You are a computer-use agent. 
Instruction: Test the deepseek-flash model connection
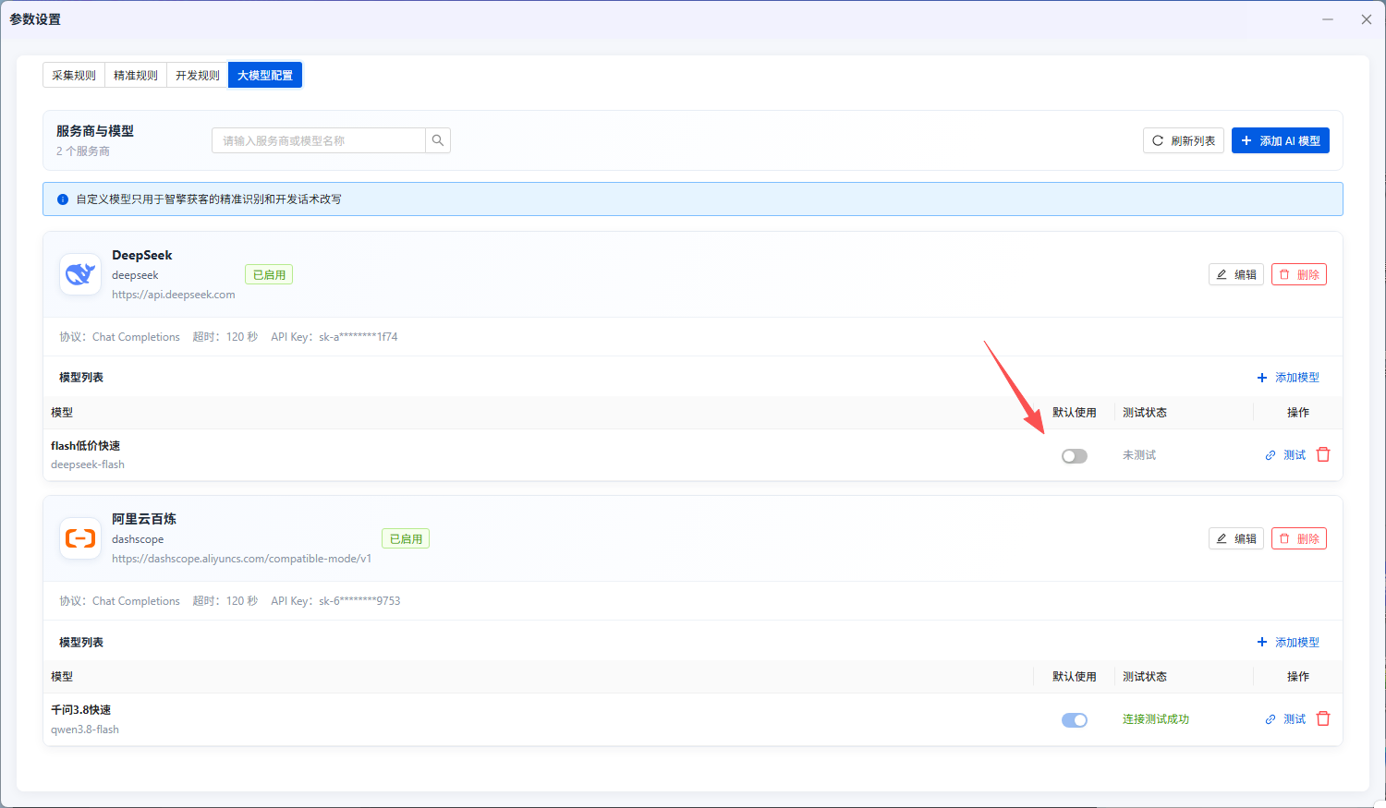1285,455
